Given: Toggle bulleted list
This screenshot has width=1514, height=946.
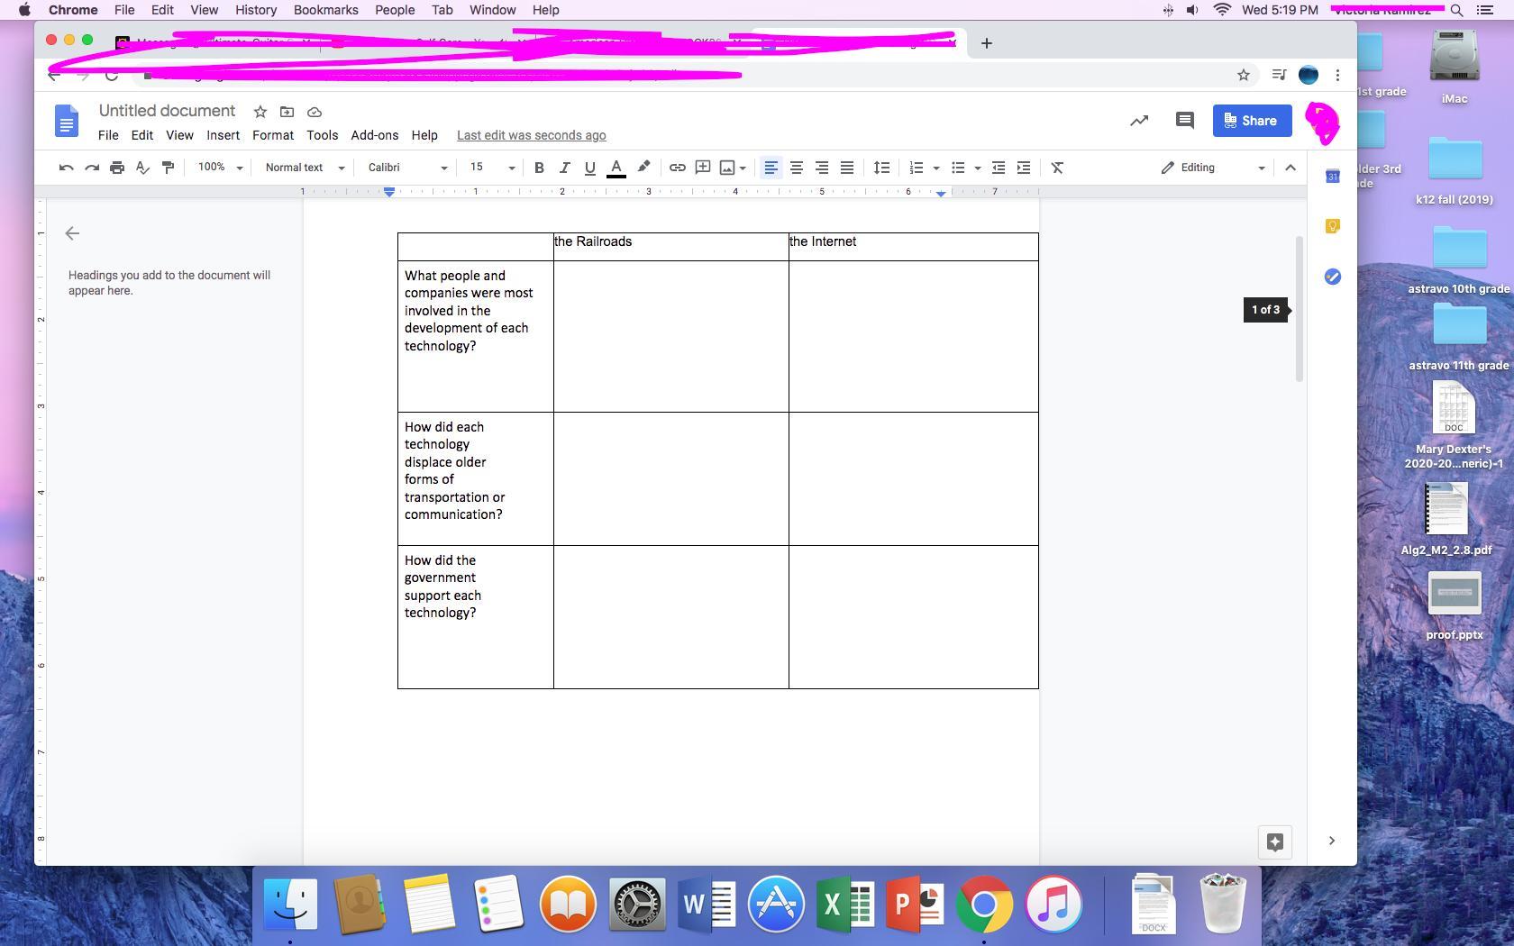Looking at the screenshot, I should pyautogui.click(x=958, y=168).
